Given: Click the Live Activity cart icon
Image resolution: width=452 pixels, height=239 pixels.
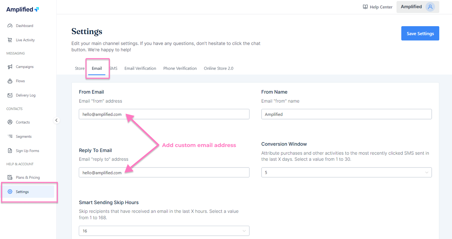Looking at the screenshot, I should (10, 40).
